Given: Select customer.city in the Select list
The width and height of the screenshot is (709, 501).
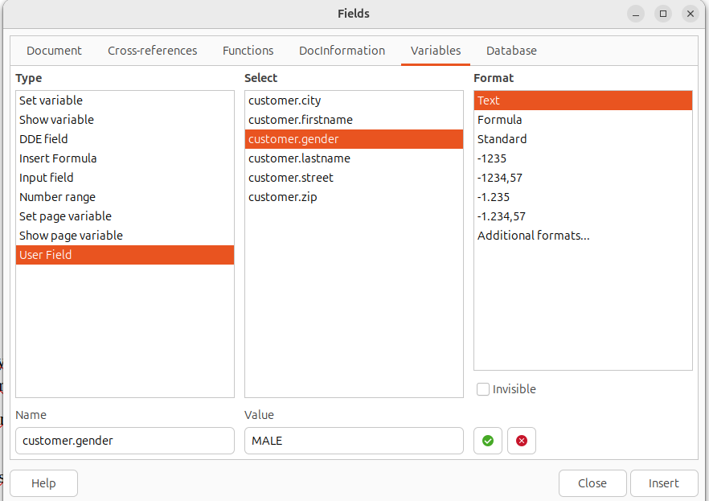Looking at the screenshot, I should 285,101.
